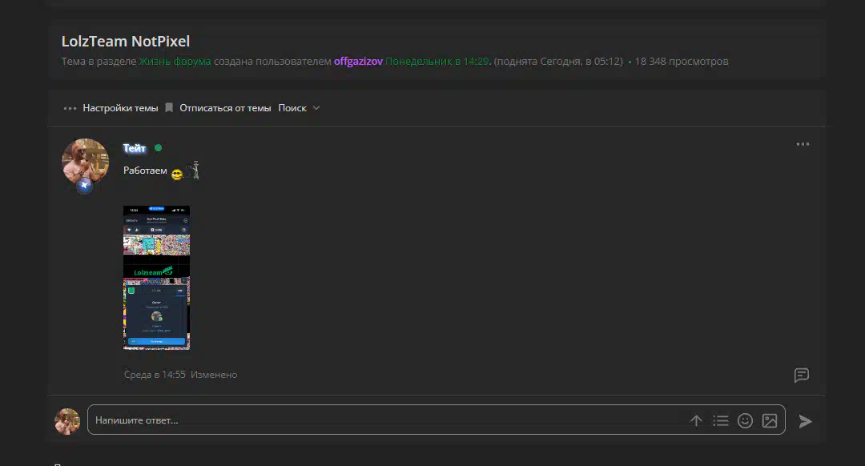This screenshot has width=865, height=466.
Task: Click the Изменено edited label
Action: [x=214, y=375]
